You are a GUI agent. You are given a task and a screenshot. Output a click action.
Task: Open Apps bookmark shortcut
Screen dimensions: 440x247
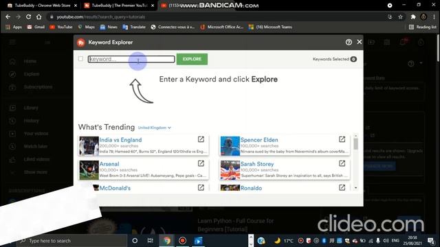click(x=14, y=27)
